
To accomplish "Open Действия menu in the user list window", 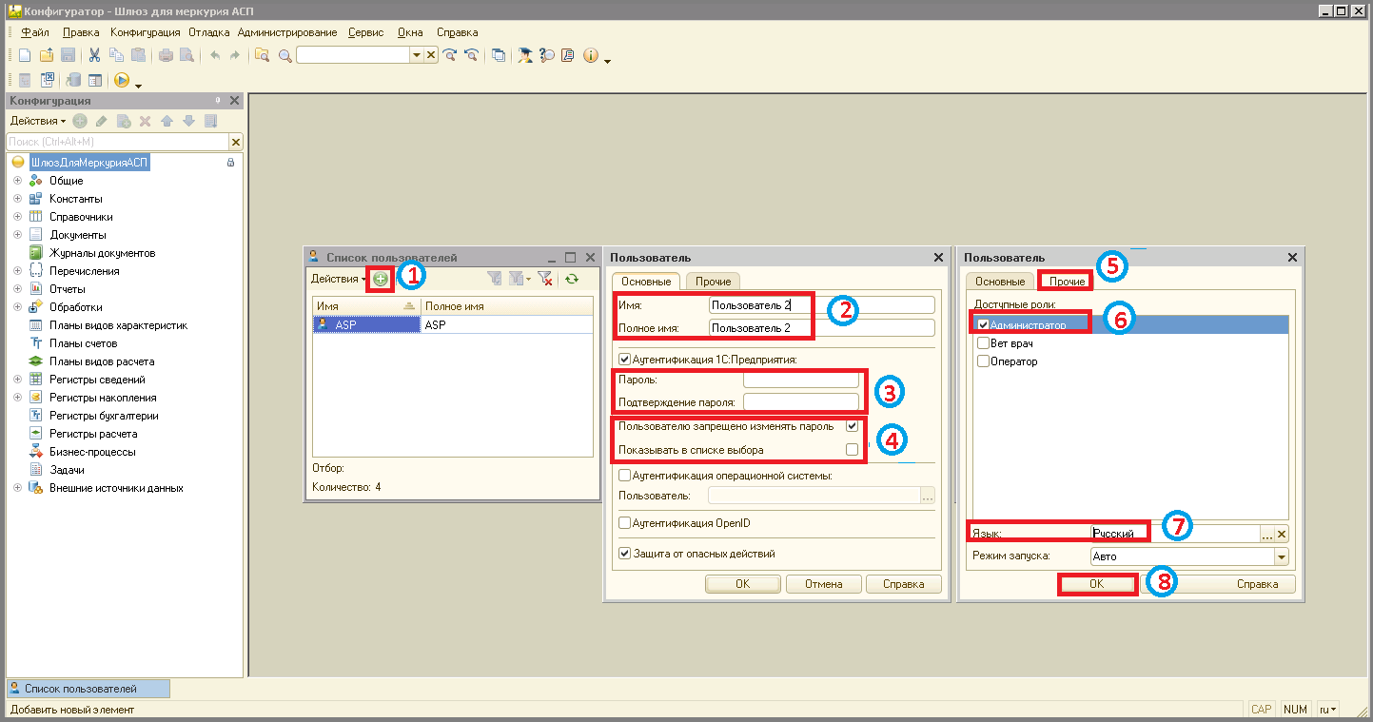I will pyautogui.click(x=339, y=279).
